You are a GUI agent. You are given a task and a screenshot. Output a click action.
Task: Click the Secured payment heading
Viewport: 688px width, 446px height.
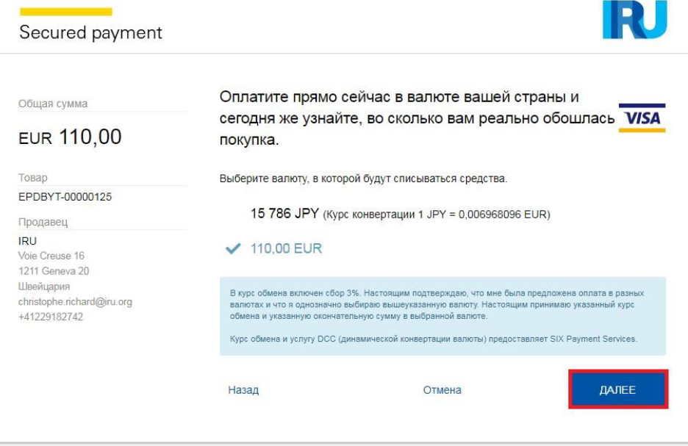[x=91, y=32]
